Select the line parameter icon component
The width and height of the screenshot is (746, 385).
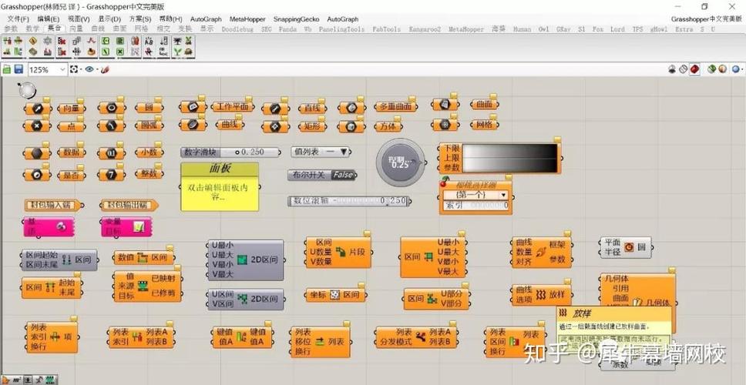275,109
